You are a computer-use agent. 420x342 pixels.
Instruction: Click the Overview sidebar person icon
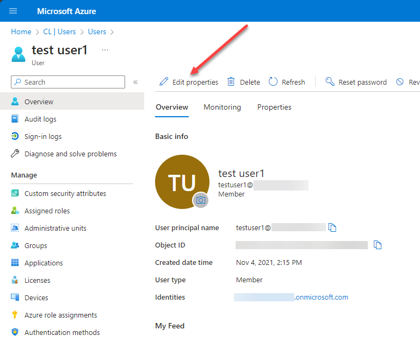[15, 102]
